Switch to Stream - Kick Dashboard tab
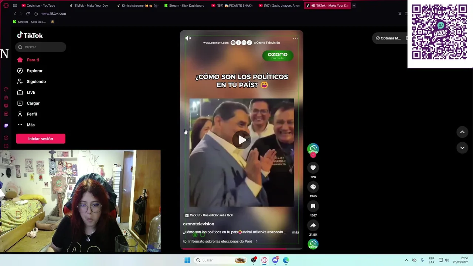Screen dimensions: 473x266 [x=184, y=6]
